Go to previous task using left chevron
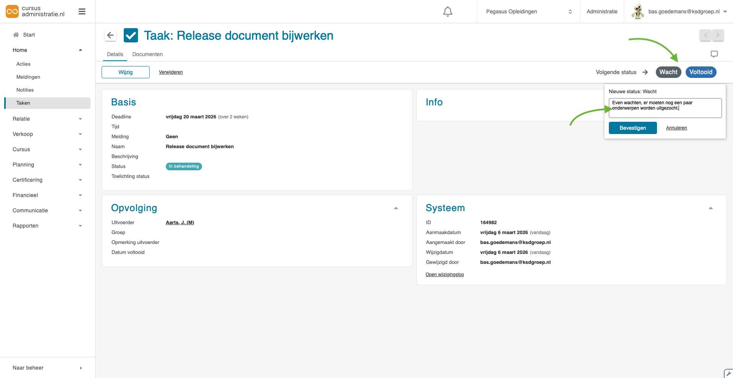This screenshot has height=378, width=733. [x=705, y=35]
